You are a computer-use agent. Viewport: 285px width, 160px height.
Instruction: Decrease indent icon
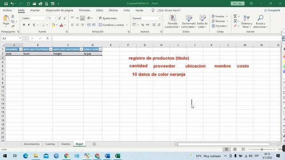pyautogui.click(x=89, y=25)
